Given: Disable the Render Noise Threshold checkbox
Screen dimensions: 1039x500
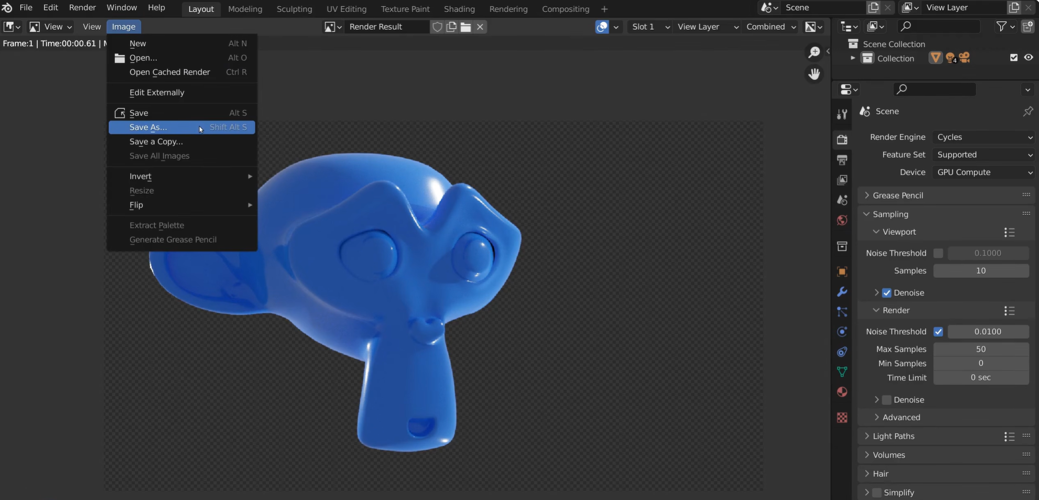Looking at the screenshot, I should click(938, 332).
